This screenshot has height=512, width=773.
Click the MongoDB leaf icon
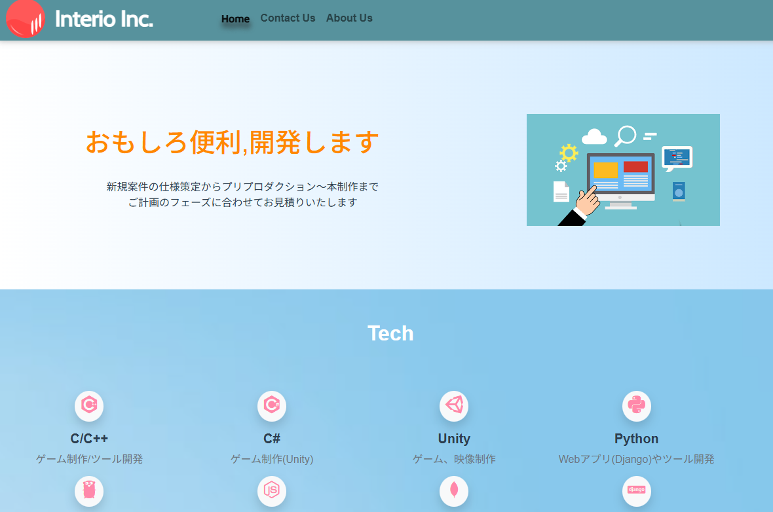(x=454, y=490)
